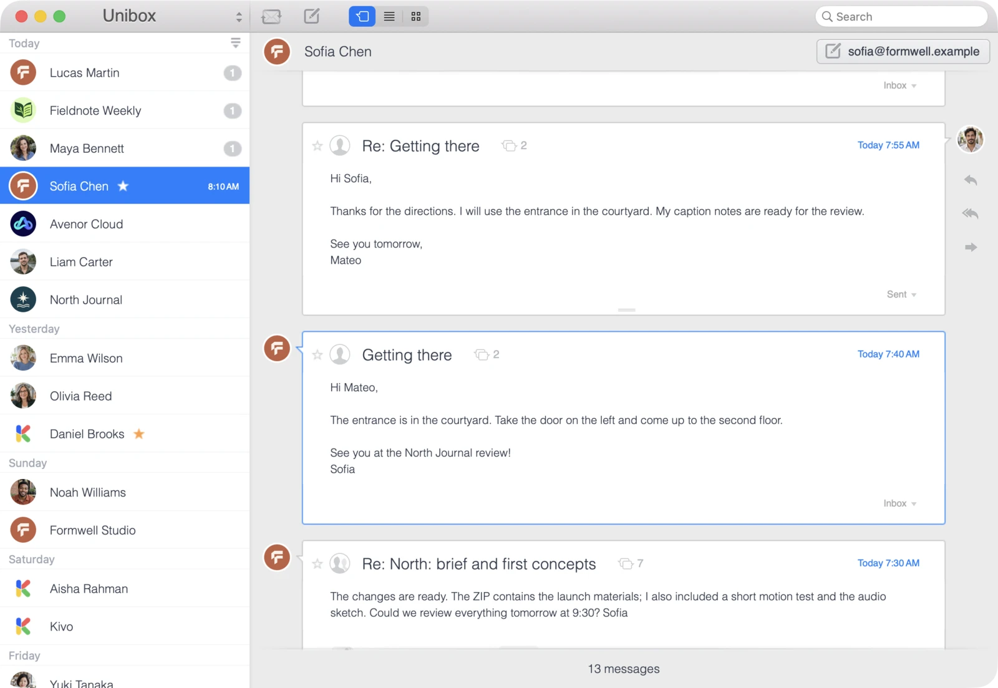Open Inbox dropdown on topmost message card
The image size is (998, 688).
[899, 85]
